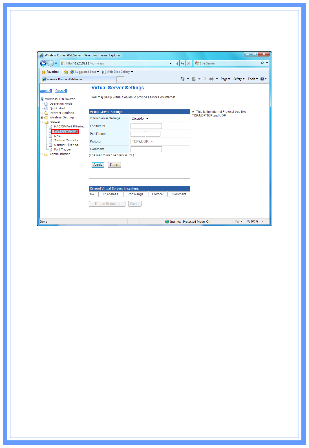
Task: Click the Help question mark icon
Action: [x=262, y=79]
